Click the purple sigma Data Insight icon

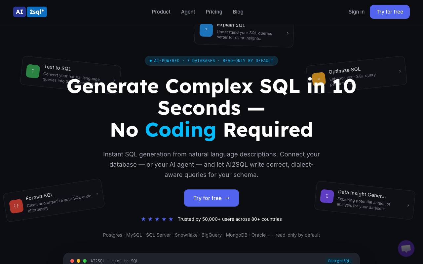[327, 196]
